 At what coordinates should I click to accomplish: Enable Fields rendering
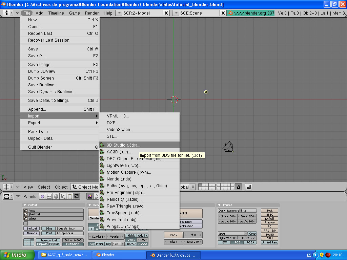[131, 236]
